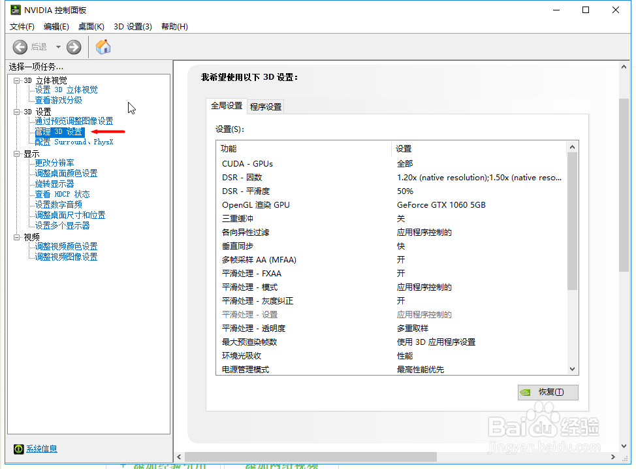Click the 功能 column header

pyautogui.click(x=304, y=148)
